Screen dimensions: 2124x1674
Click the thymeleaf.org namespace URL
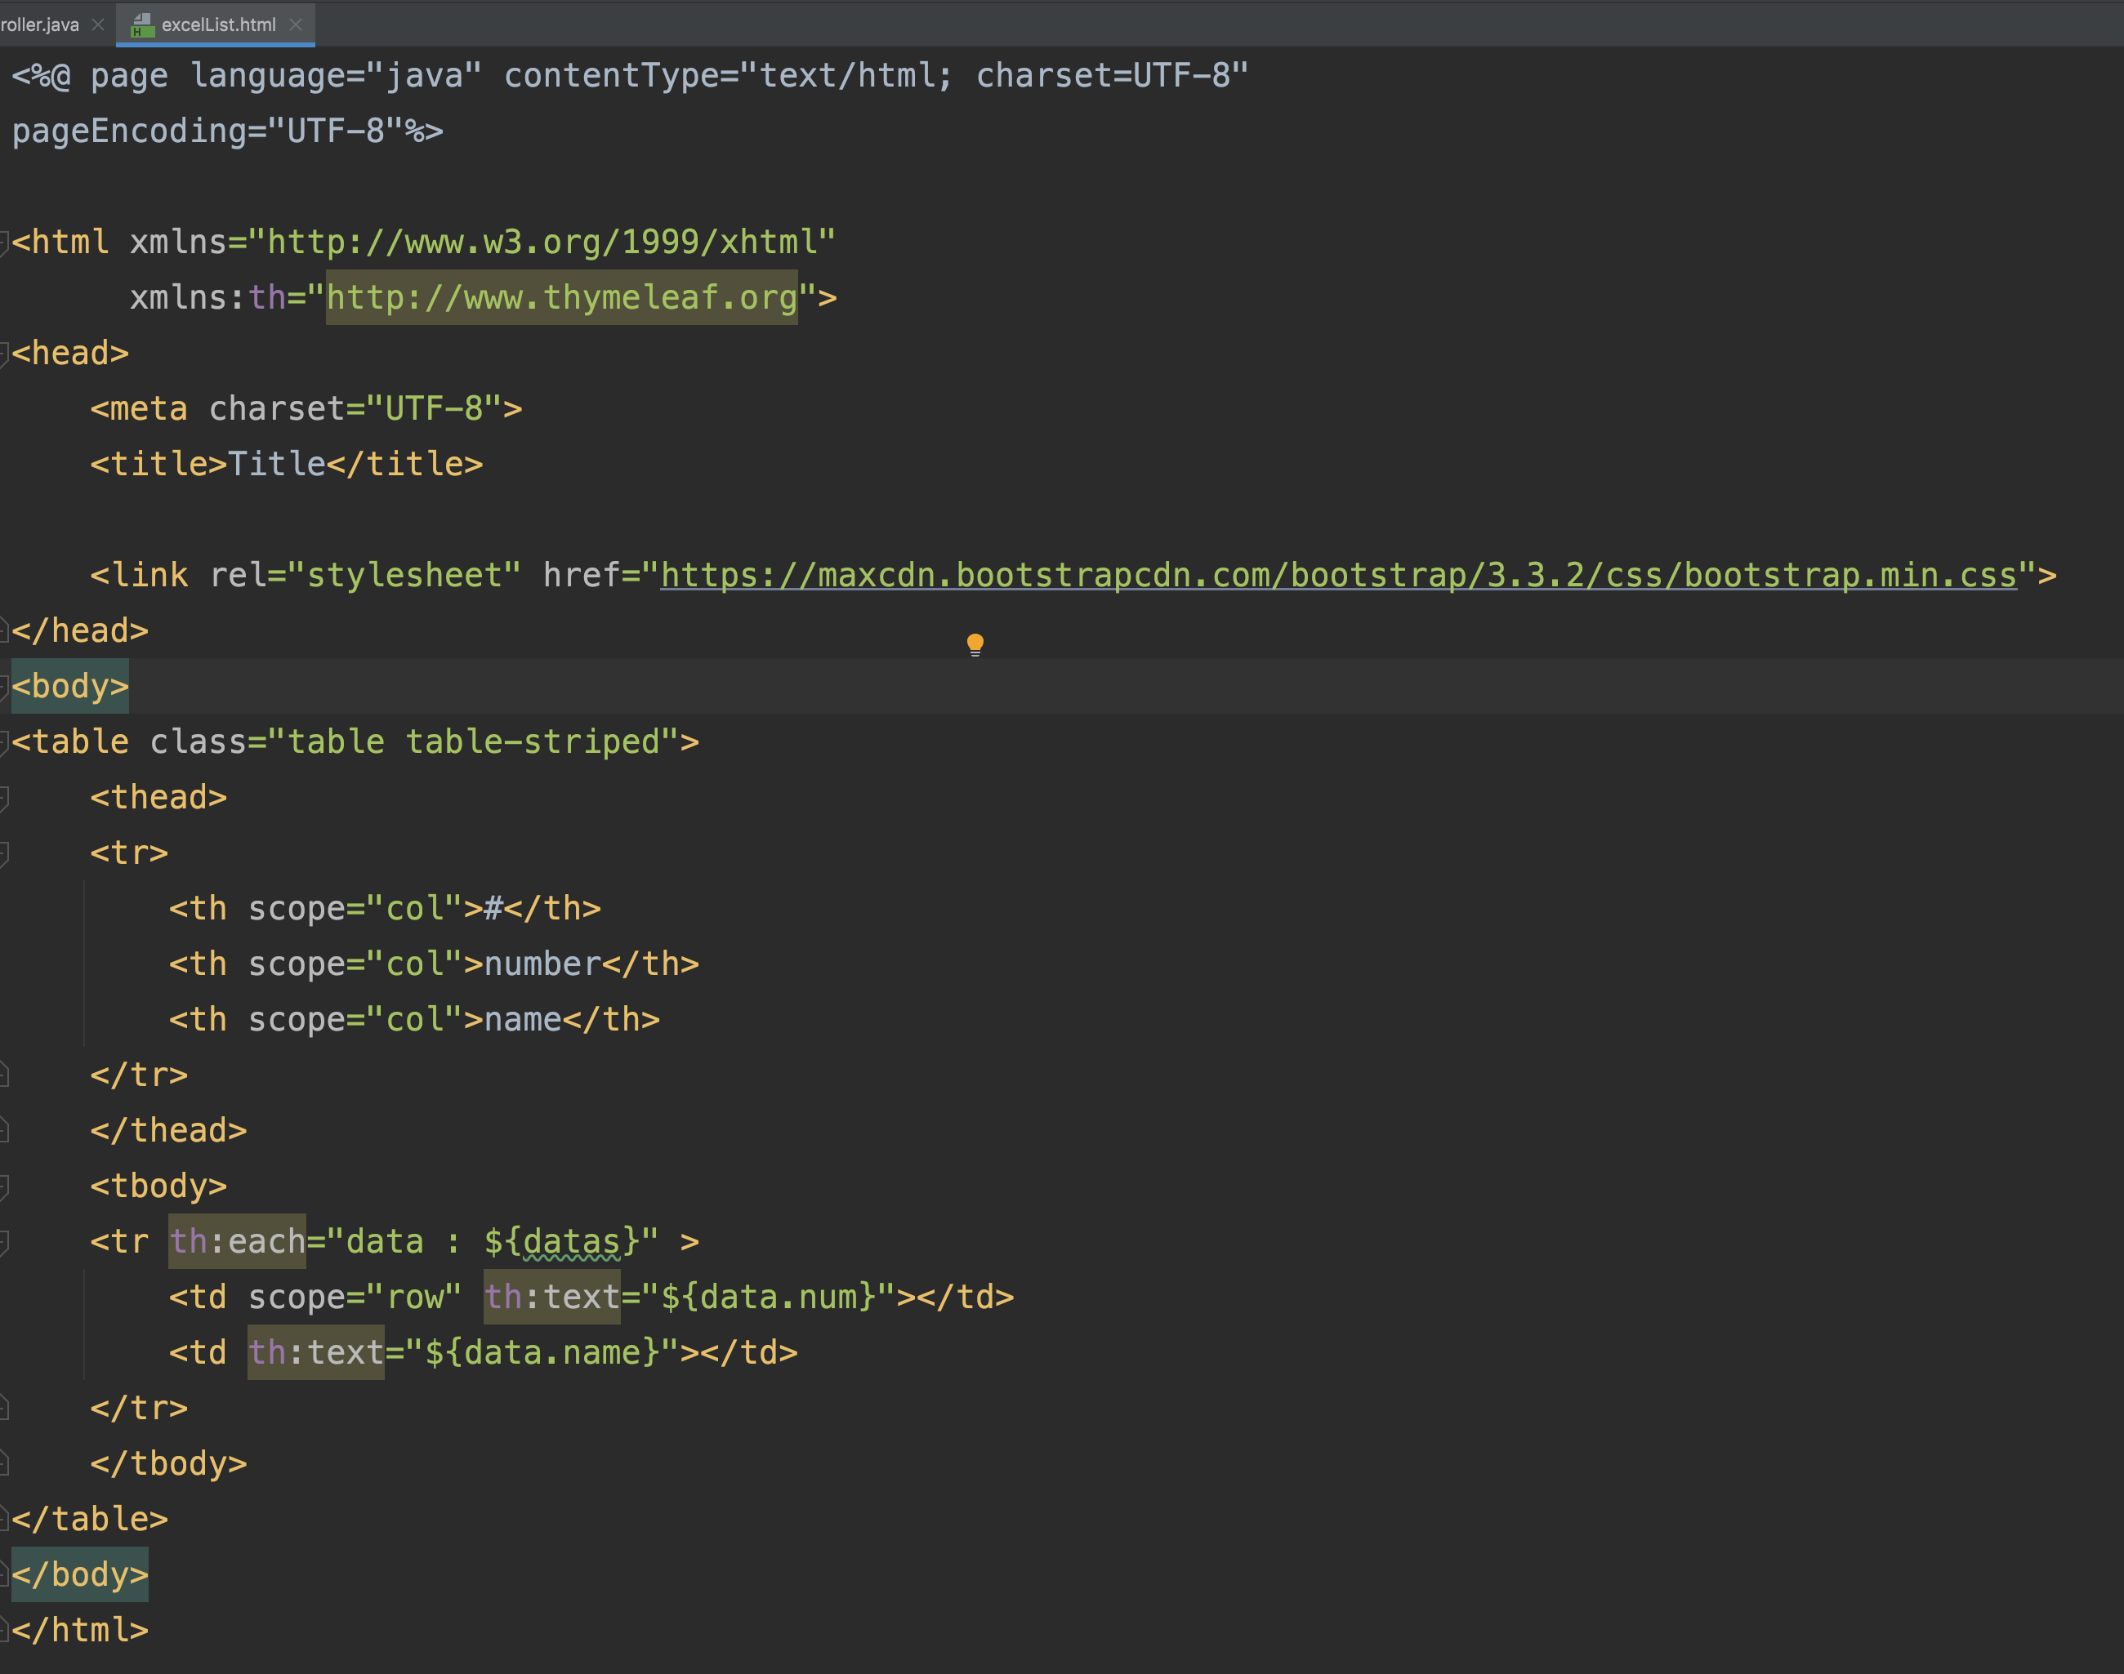(x=561, y=298)
